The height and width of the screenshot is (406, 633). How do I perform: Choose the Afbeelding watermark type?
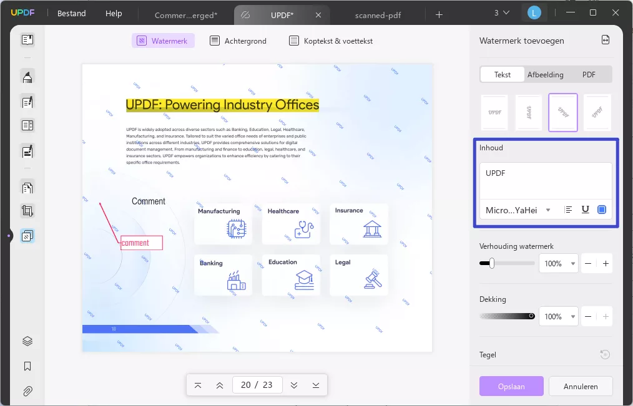pyautogui.click(x=546, y=75)
